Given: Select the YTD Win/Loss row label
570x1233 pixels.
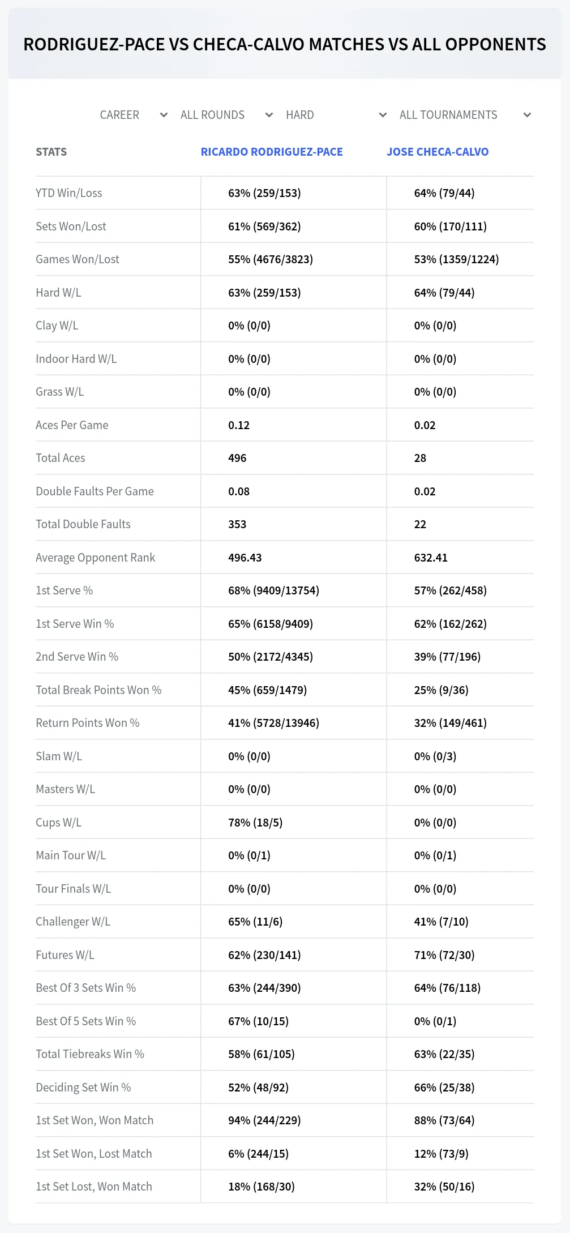Looking at the screenshot, I should (x=69, y=193).
